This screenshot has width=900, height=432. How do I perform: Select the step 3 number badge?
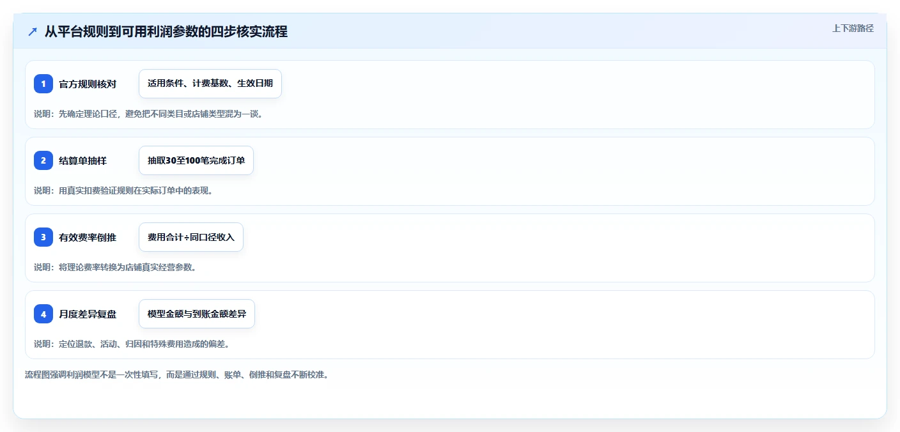coord(43,237)
